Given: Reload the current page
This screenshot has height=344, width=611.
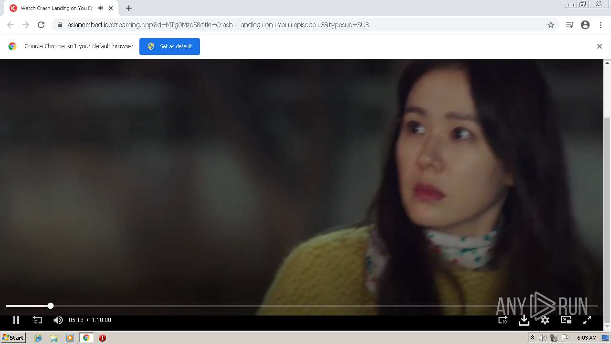Looking at the screenshot, I should (41, 25).
